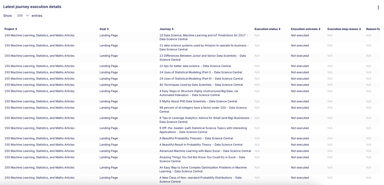The width and height of the screenshot is (384, 185).
Task: Sort table by Journey column
Action: (166, 29)
